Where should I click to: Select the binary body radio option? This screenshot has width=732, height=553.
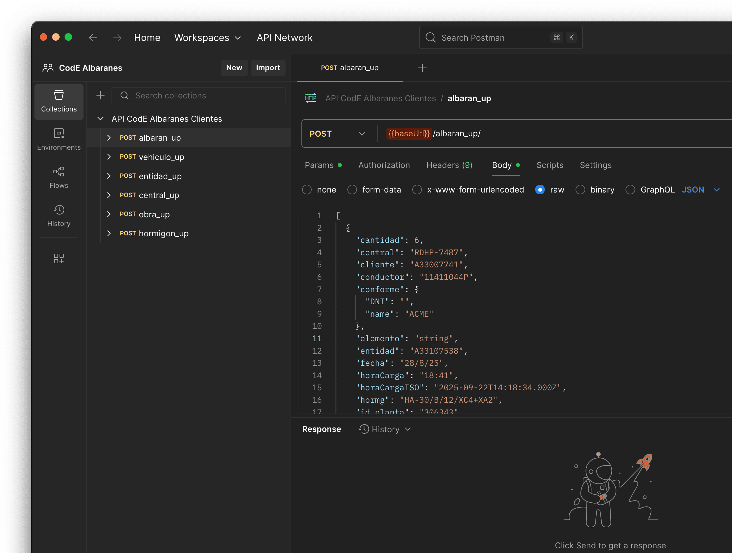pyautogui.click(x=580, y=190)
